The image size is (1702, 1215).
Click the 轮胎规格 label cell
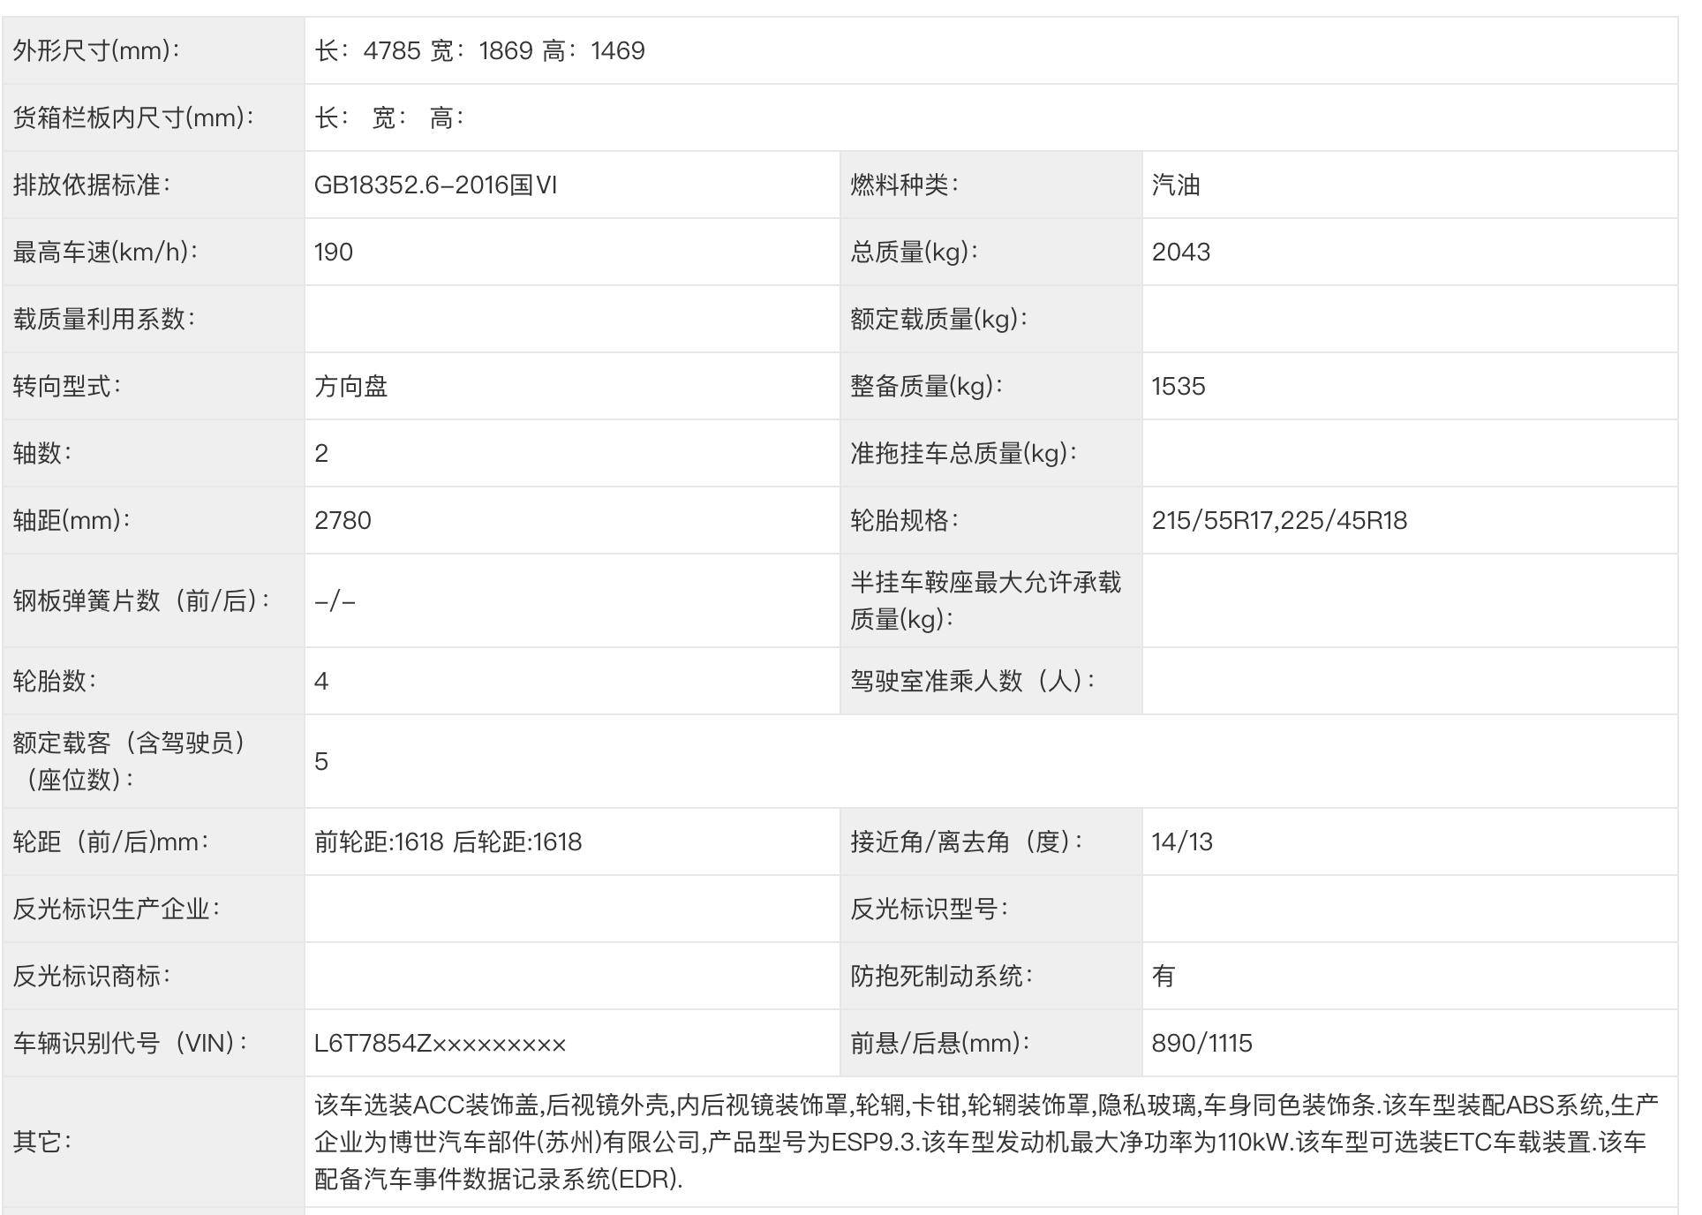click(904, 520)
